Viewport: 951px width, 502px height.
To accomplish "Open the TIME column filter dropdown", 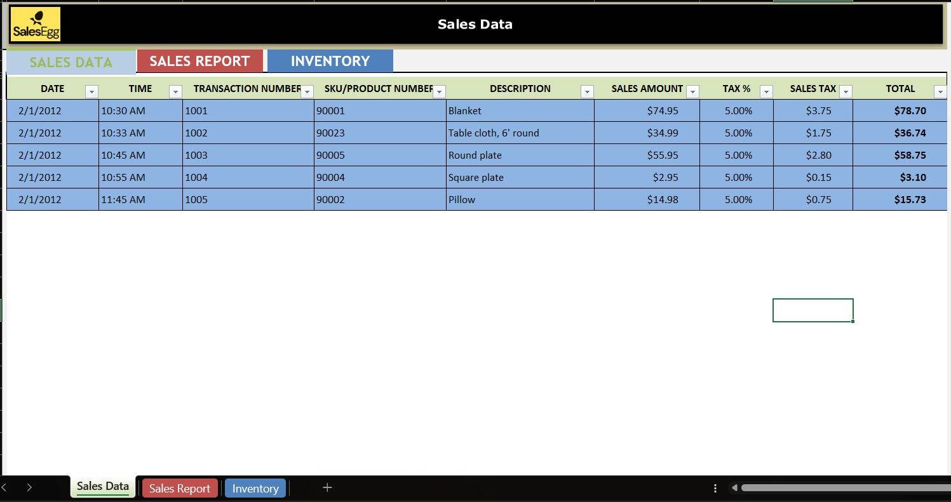I will tap(175, 92).
